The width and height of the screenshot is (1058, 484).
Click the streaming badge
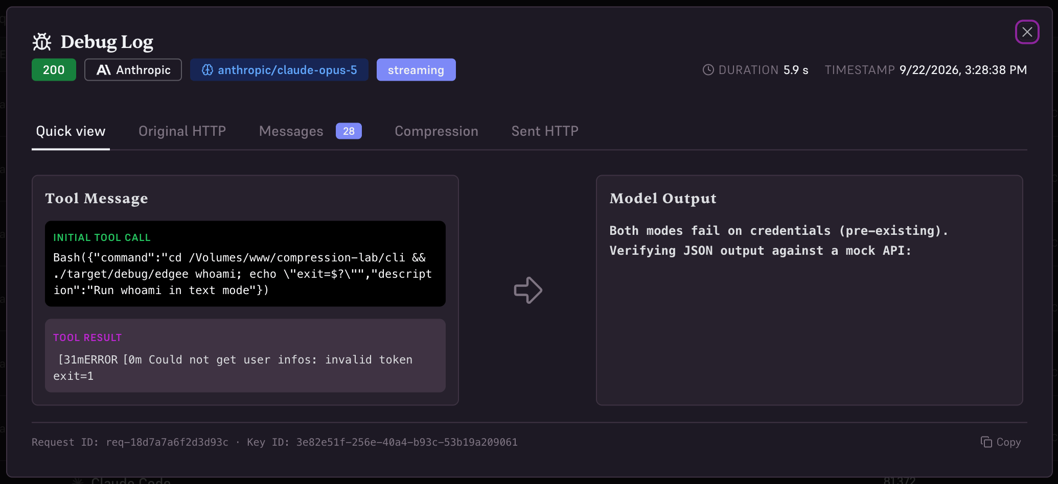click(416, 70)
